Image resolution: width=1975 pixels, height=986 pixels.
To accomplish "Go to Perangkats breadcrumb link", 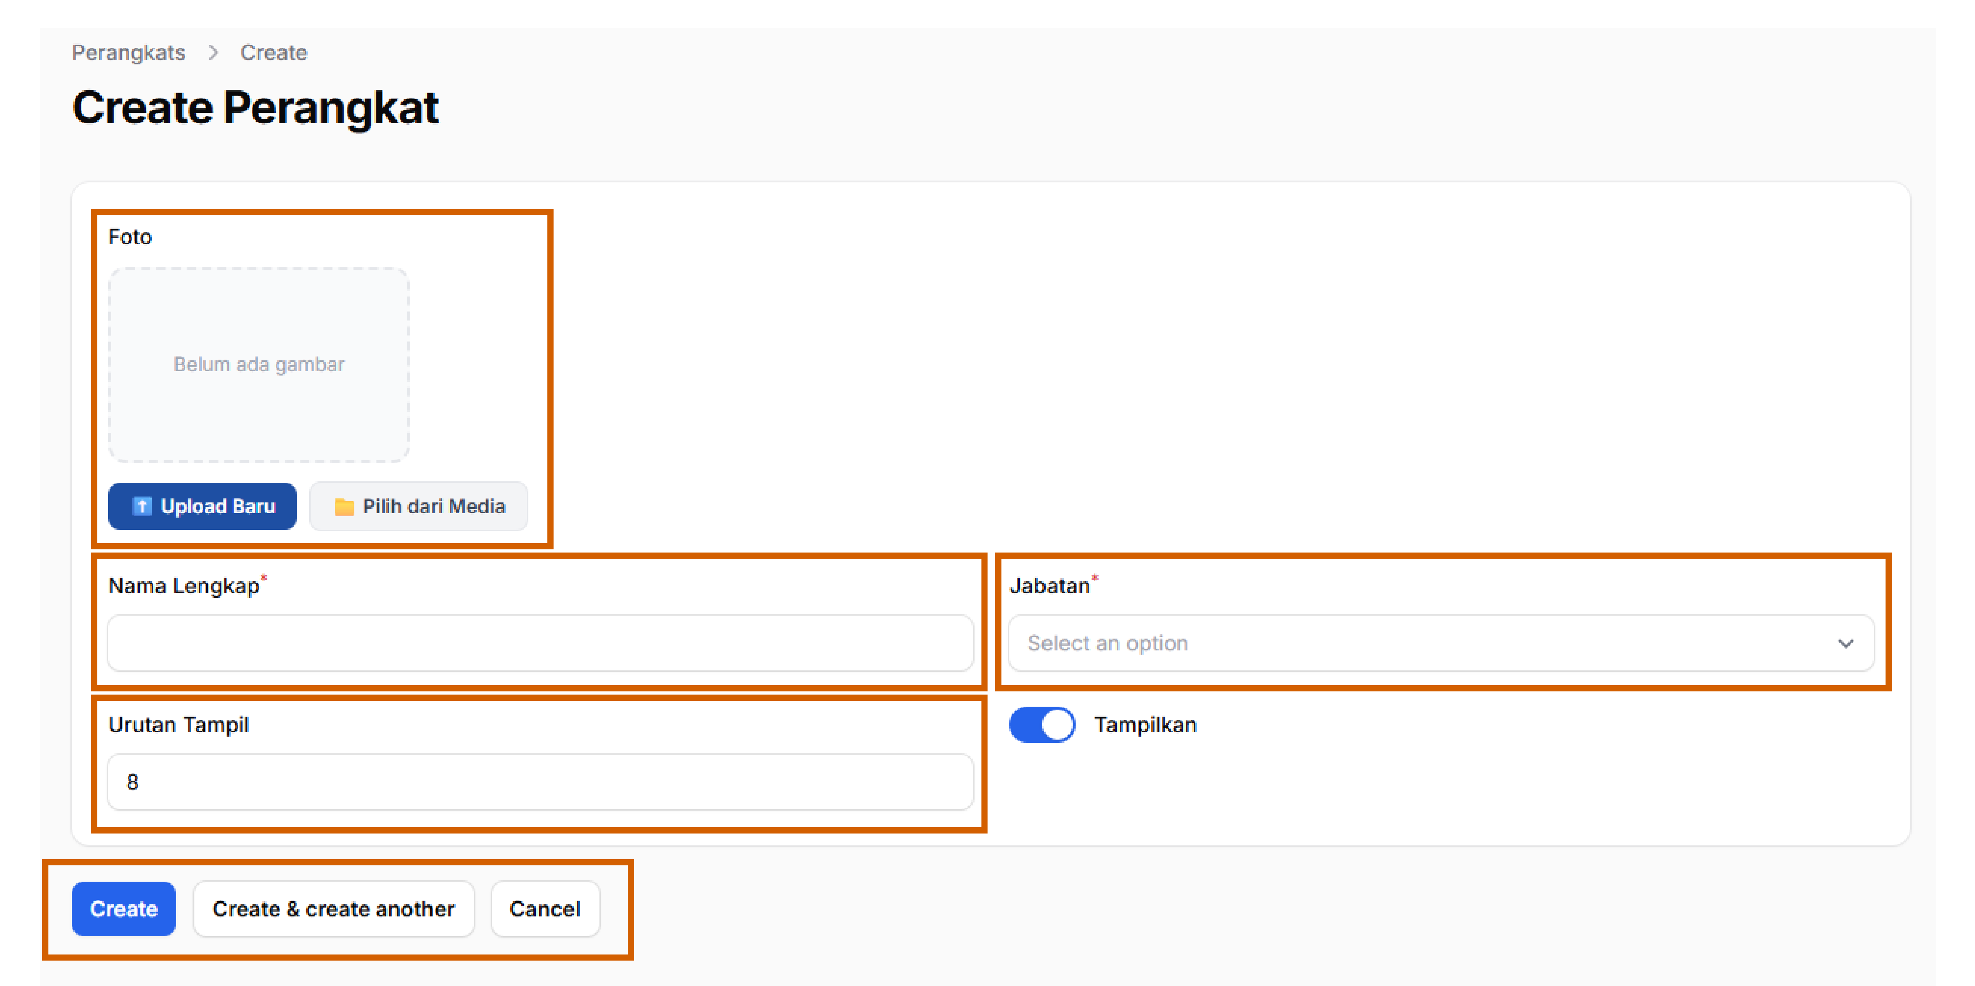I will point(129,52).
